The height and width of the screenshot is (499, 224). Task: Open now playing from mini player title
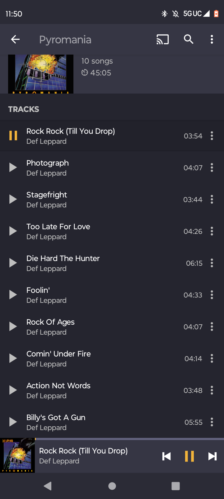pyautogui.click(x=83, y=451)
